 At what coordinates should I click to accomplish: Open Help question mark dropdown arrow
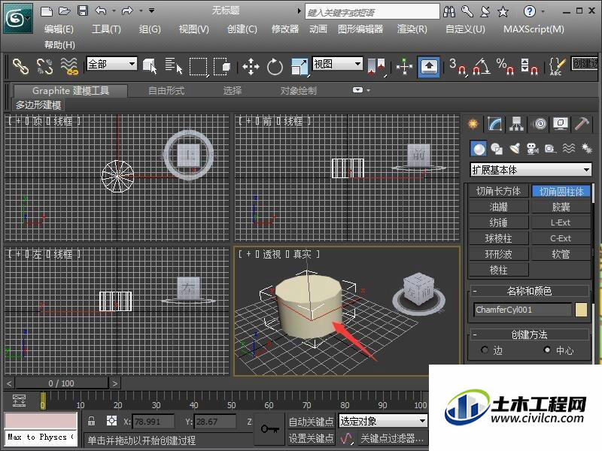click(543, 11)
